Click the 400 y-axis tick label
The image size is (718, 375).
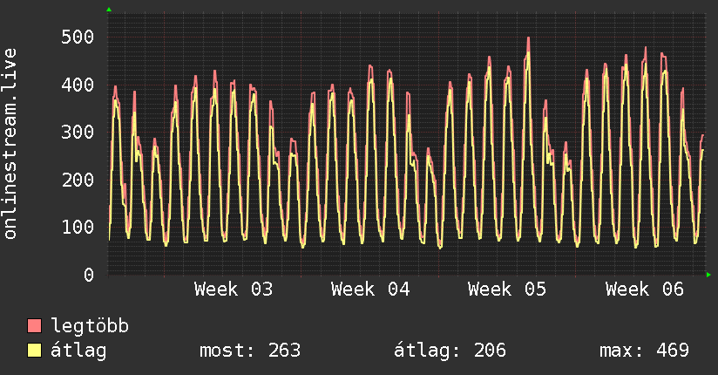point(78,85)
